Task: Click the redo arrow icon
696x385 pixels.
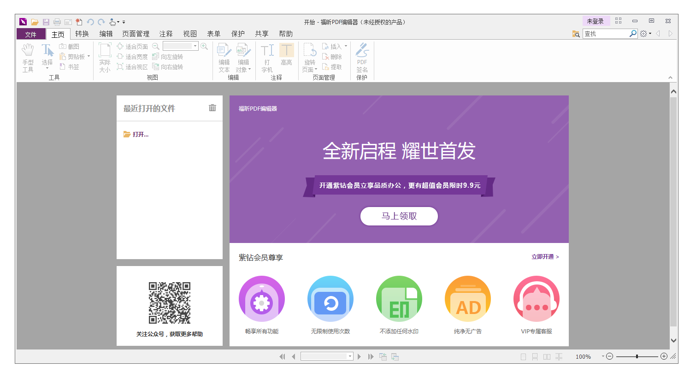Action: point(101,22)
